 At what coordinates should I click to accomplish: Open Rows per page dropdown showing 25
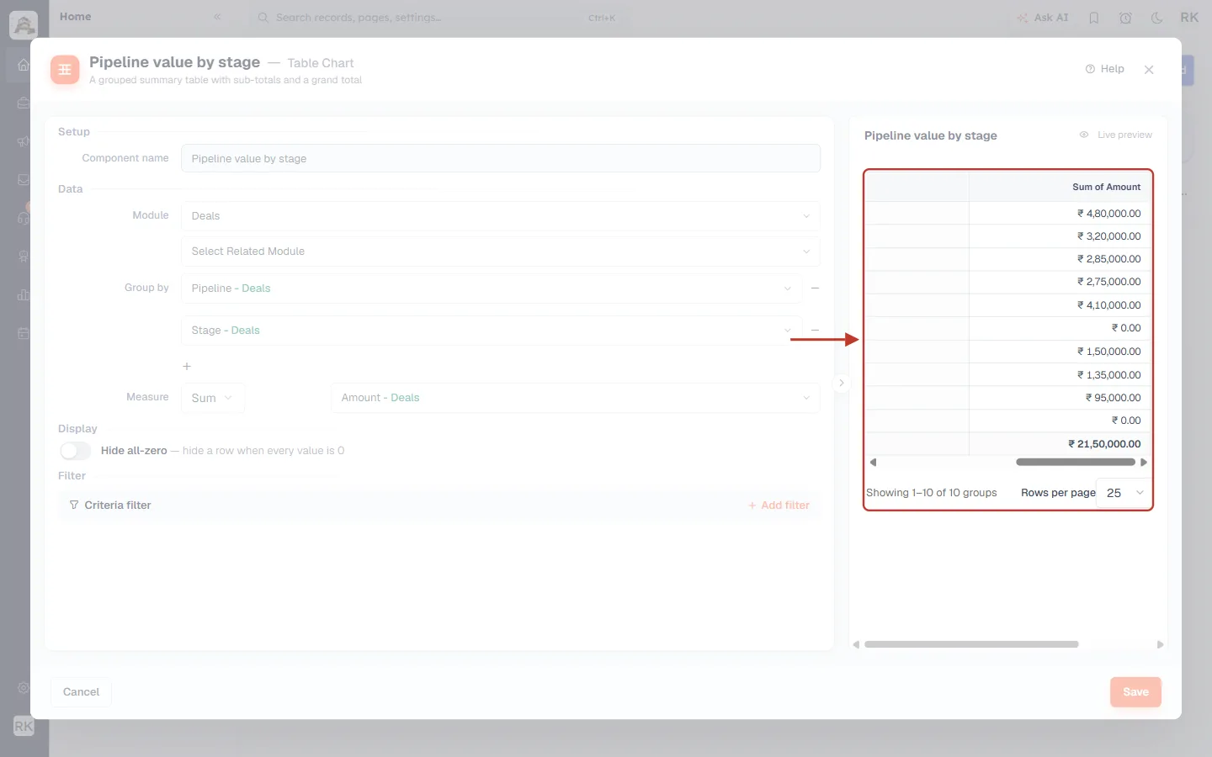point(1125,493)
